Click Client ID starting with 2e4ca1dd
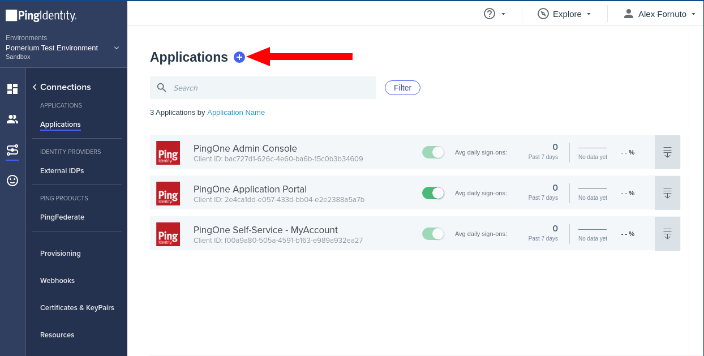704x356 pixels. (279, 200)
